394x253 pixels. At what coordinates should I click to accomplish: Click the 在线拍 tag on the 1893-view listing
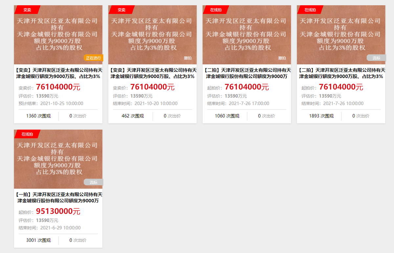click(x=310, y=10)
